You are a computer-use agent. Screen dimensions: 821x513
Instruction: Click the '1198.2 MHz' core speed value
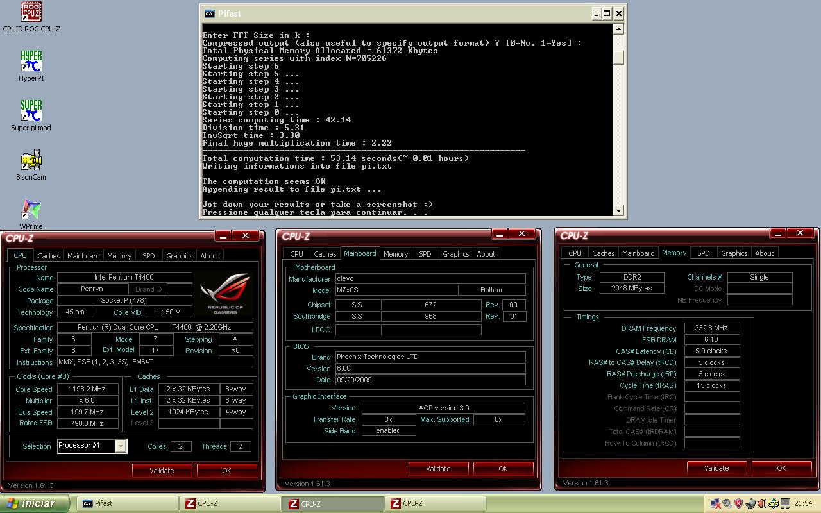88,389
